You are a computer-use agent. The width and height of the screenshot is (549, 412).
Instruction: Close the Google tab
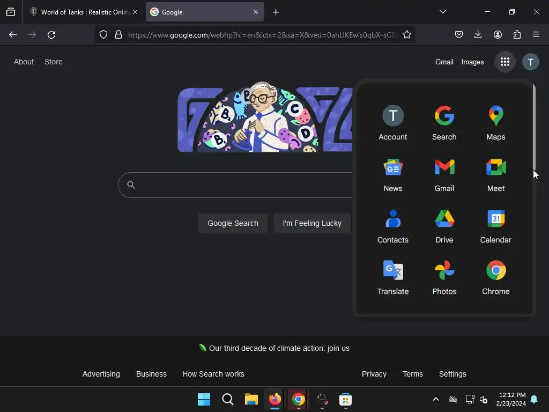click(256, 12)
